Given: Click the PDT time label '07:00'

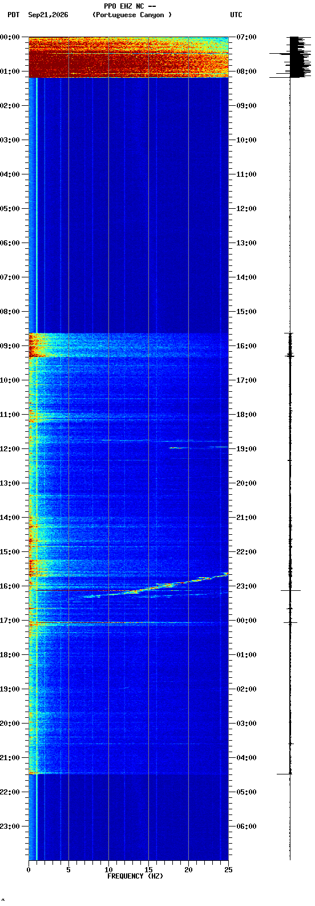Looking at the screenshot, I should click(x=10, y=277).
